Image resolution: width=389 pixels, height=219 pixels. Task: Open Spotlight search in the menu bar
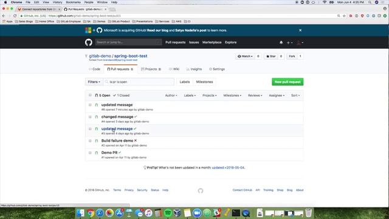click(370, 2)
